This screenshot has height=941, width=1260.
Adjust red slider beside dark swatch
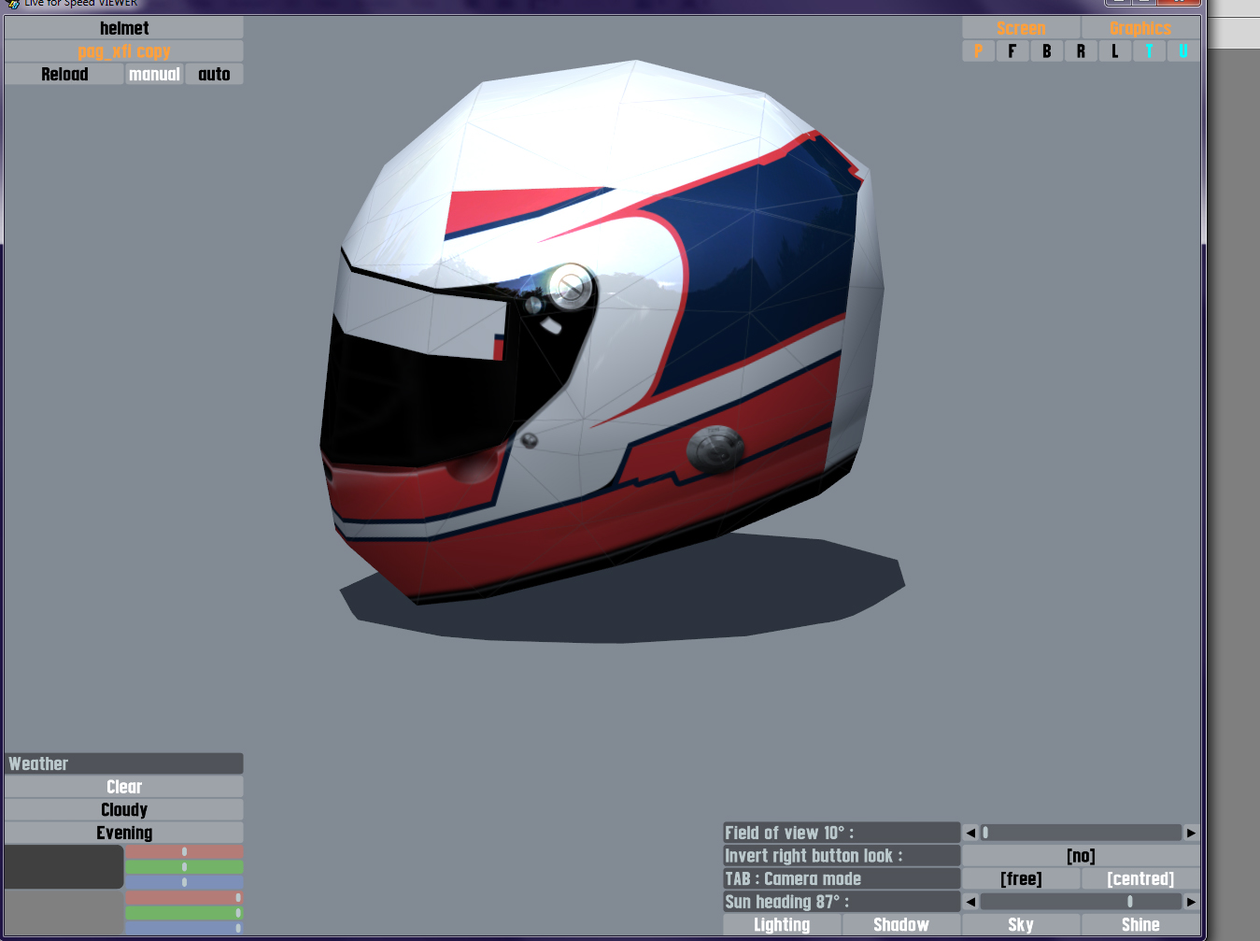(x=184, y=851)
